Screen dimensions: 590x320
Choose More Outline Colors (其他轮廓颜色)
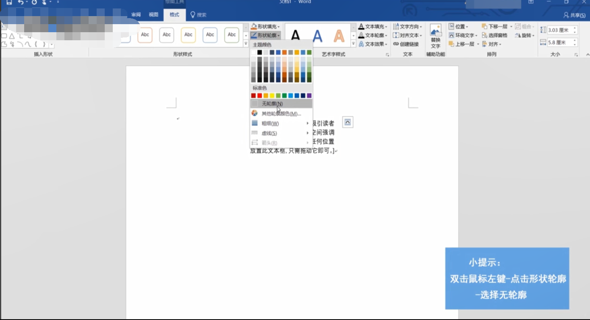(281, 114)
